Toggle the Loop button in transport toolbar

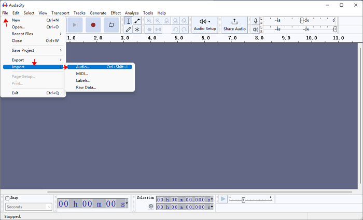coord(111,24)
